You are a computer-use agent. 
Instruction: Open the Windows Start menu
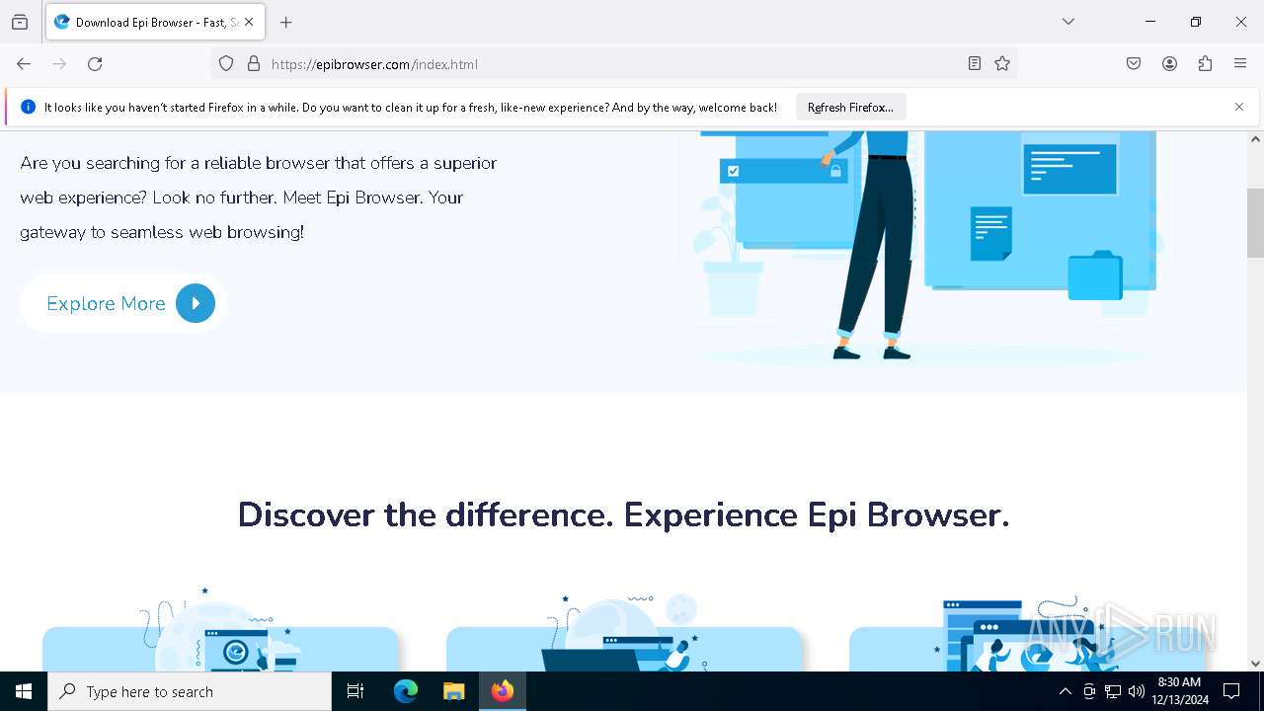(x=24, y=691)
